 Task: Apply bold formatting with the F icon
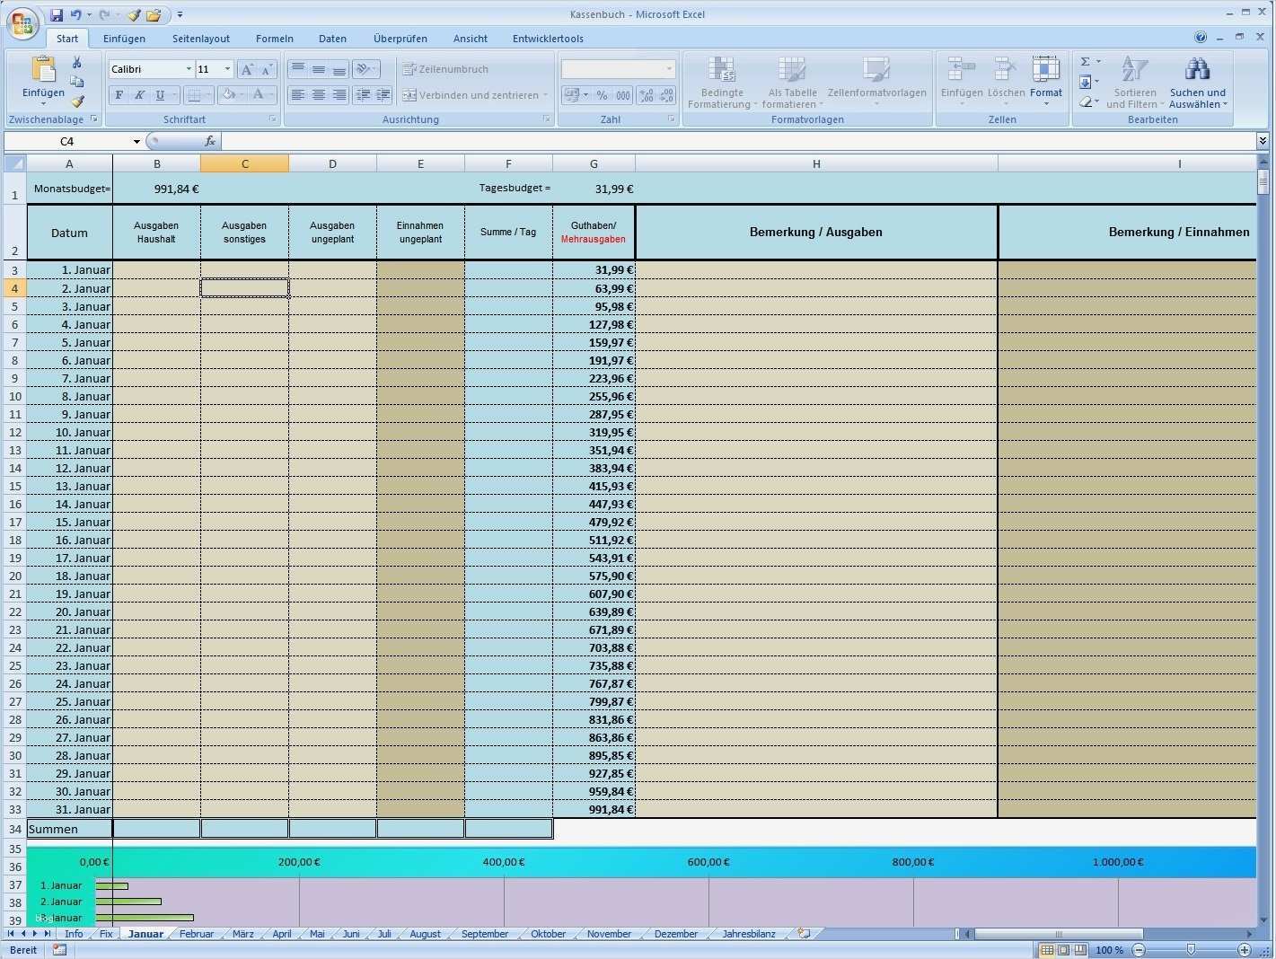pyautogui.click(x=119, y=95)
